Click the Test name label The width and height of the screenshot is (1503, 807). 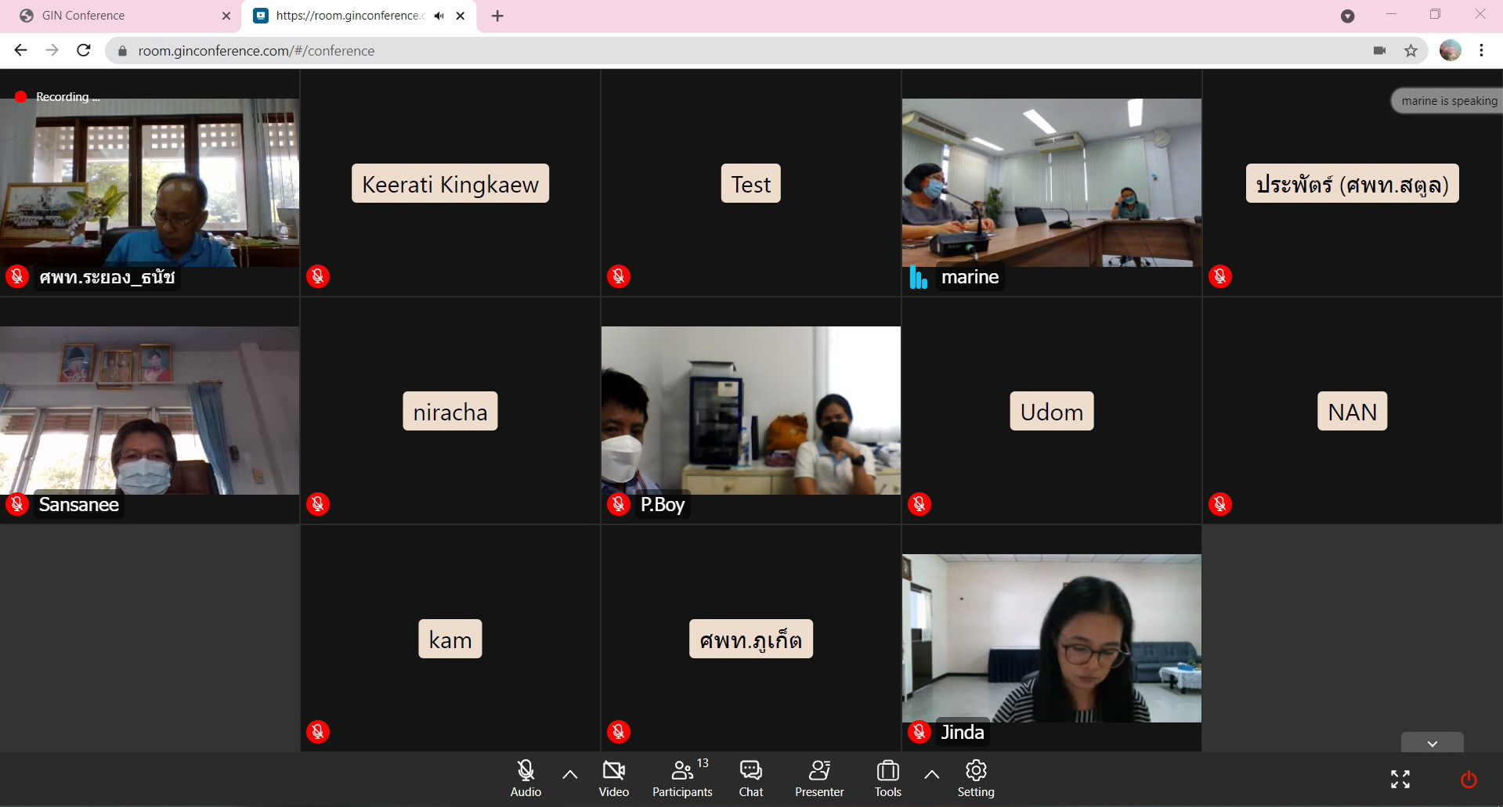pos(750,184)
